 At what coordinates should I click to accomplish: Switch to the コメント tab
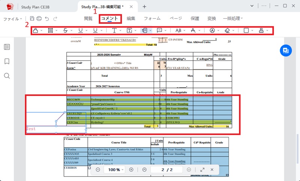pos(109,18)
